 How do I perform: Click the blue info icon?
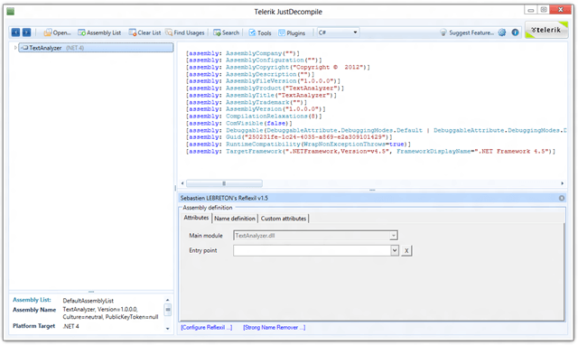(515, 33)
